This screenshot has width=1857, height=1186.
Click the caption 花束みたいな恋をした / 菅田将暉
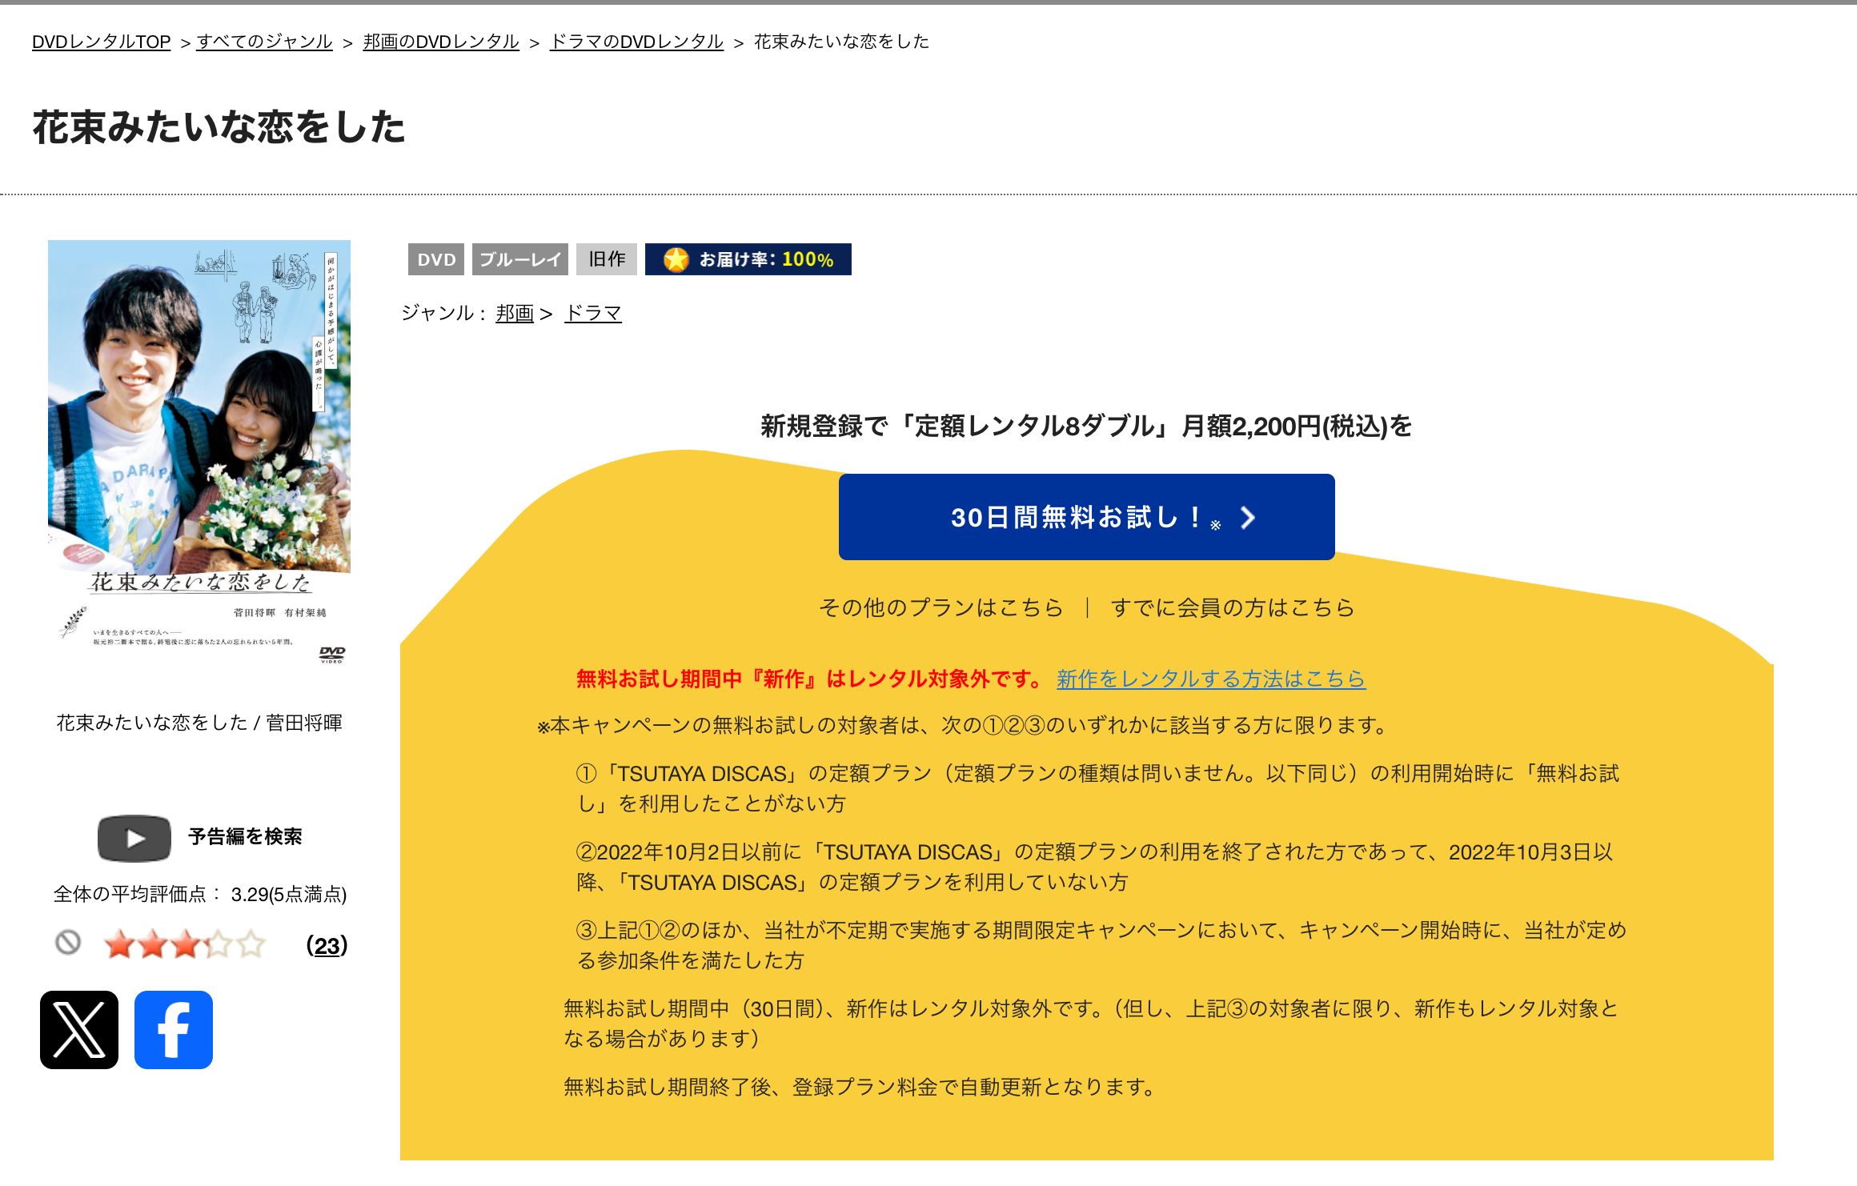[x=199, y=723]
